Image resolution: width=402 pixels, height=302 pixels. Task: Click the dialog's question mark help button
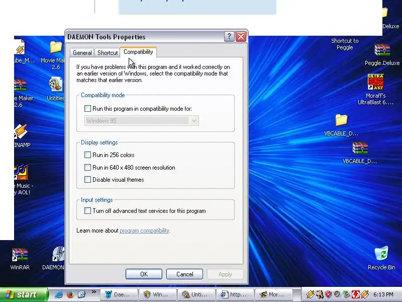[x=229, y=37]
